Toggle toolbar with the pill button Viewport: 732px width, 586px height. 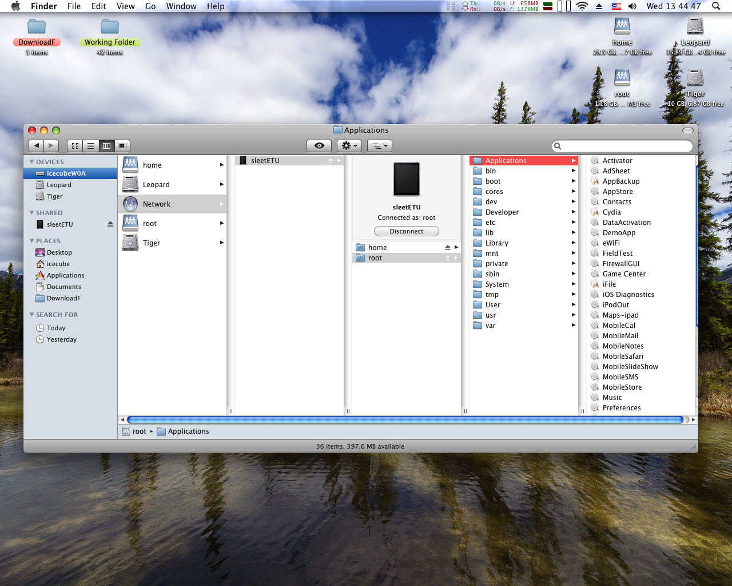(x=688, y=130)
